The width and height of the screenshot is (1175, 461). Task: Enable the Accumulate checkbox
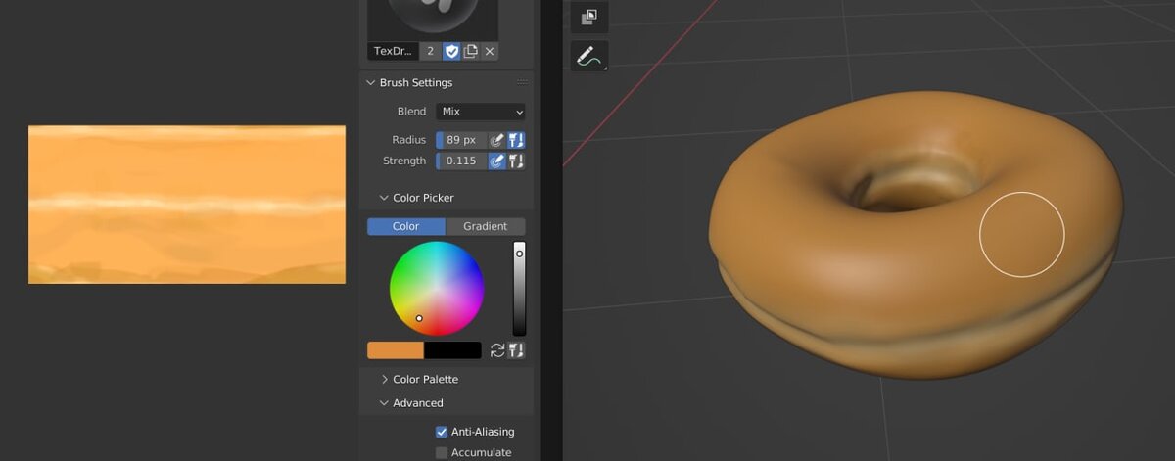(442, 452)
